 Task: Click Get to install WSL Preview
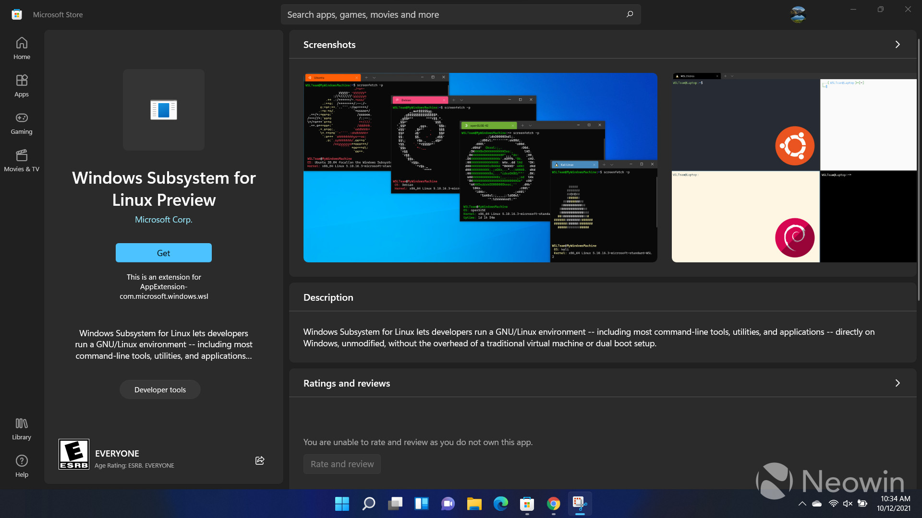[163, 253]
